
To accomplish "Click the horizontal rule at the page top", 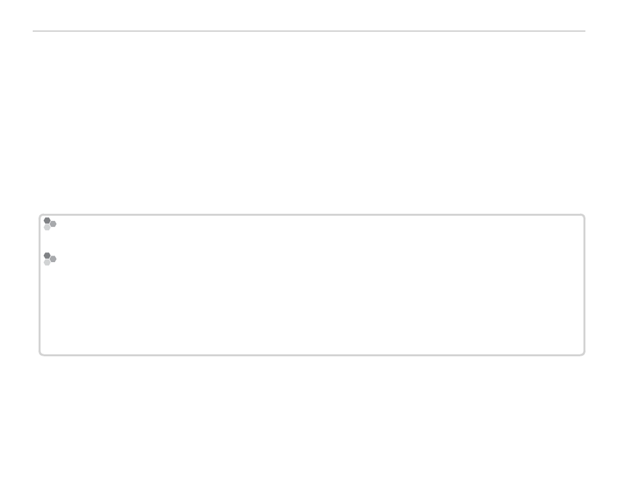I will 309,31.
